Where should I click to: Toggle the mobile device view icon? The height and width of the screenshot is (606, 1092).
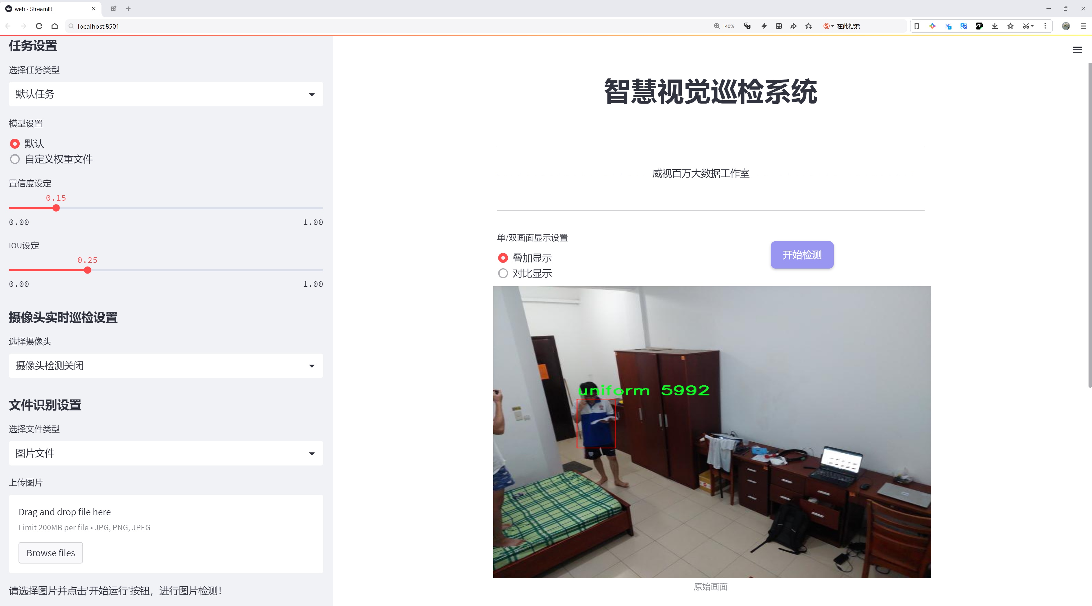click(x=917, y=26)
